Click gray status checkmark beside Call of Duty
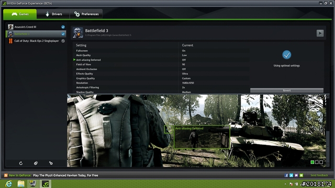335x188 pixels. point(63,41)
